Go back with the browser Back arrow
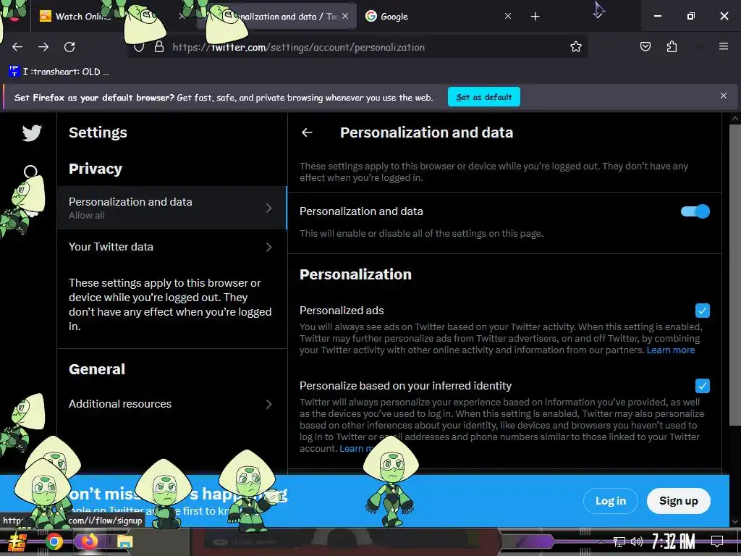Image resolution: width=741 pixels, height=556 pixels. [x=17, y=47]
